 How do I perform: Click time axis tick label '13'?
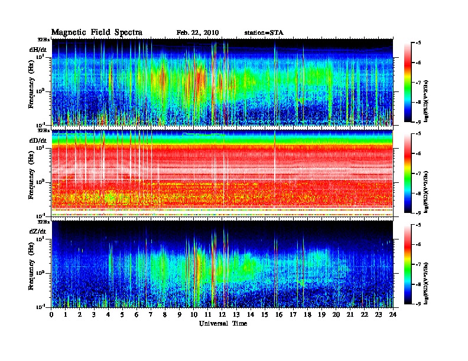(236, 315)
